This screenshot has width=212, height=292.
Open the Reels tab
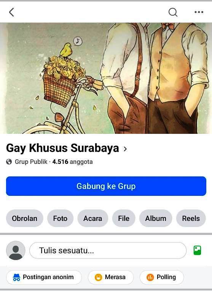[191, 218]
